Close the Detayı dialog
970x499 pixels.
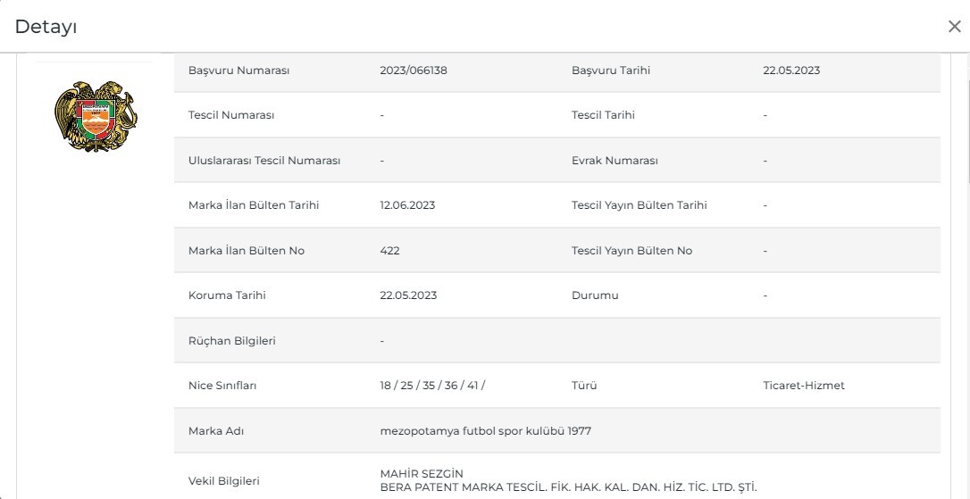click(x=954, y=27)
